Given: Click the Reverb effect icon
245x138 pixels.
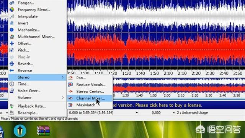Looking at the screenshot, I should (12, 64).
